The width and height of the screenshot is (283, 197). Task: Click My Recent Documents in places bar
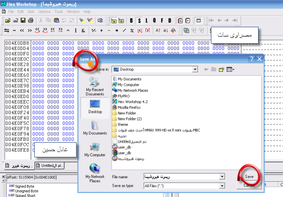tap(95, 86)
